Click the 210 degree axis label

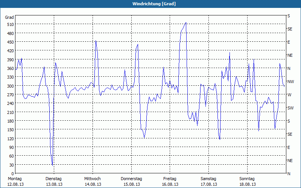[x=11, y=112]
